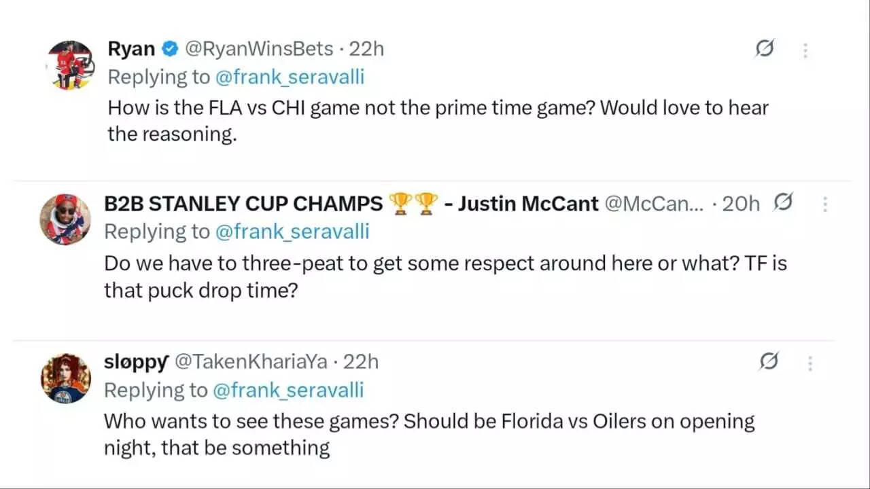870x489 pixels.
Task: Open the more options menu on Ryan's reply
Action: [x=805, y=49]
